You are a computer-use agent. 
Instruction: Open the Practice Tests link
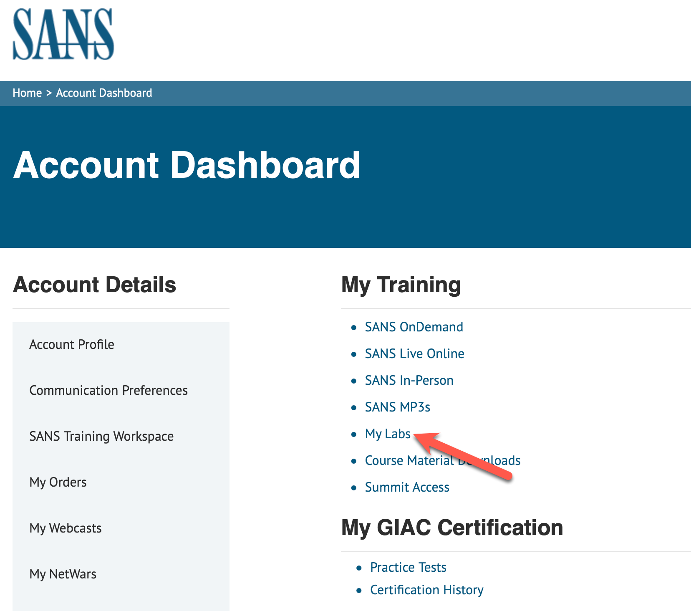pos(408,568)
